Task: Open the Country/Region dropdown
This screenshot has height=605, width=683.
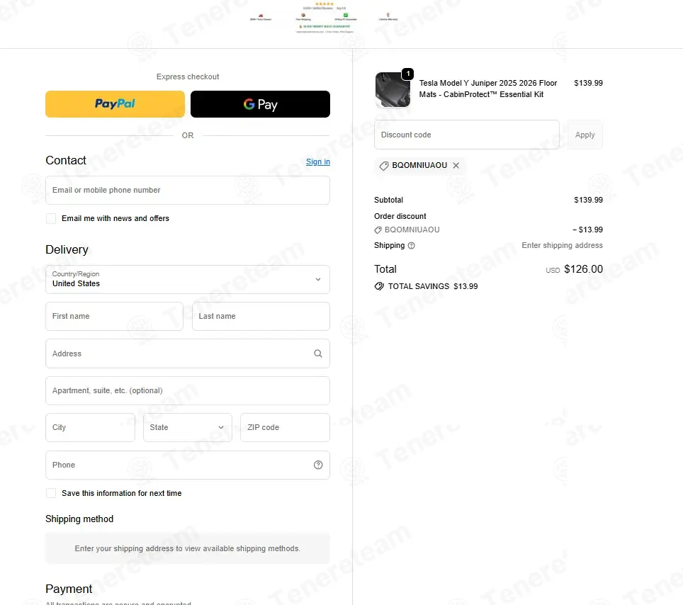Action: click(x=187, y=279)
